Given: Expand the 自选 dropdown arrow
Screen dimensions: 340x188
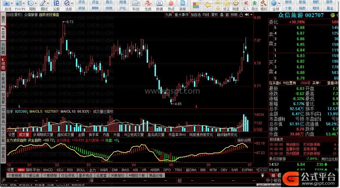Looking at the screenshot, I should (12, 3).
